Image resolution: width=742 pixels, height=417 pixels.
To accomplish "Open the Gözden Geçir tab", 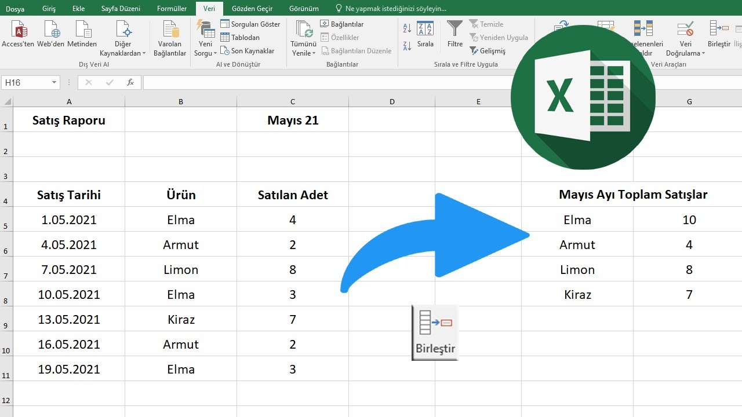I will [x=252, y=9].
